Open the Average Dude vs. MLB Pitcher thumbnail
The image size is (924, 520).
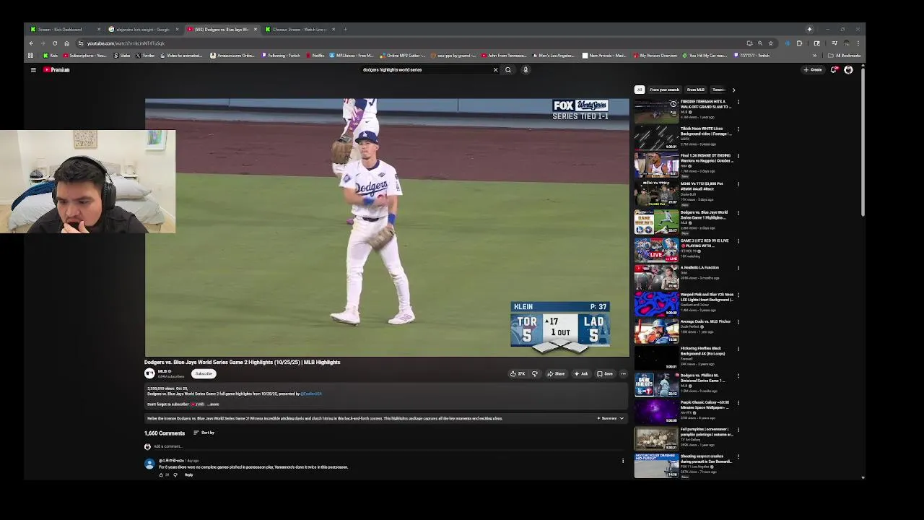[656, 331]
